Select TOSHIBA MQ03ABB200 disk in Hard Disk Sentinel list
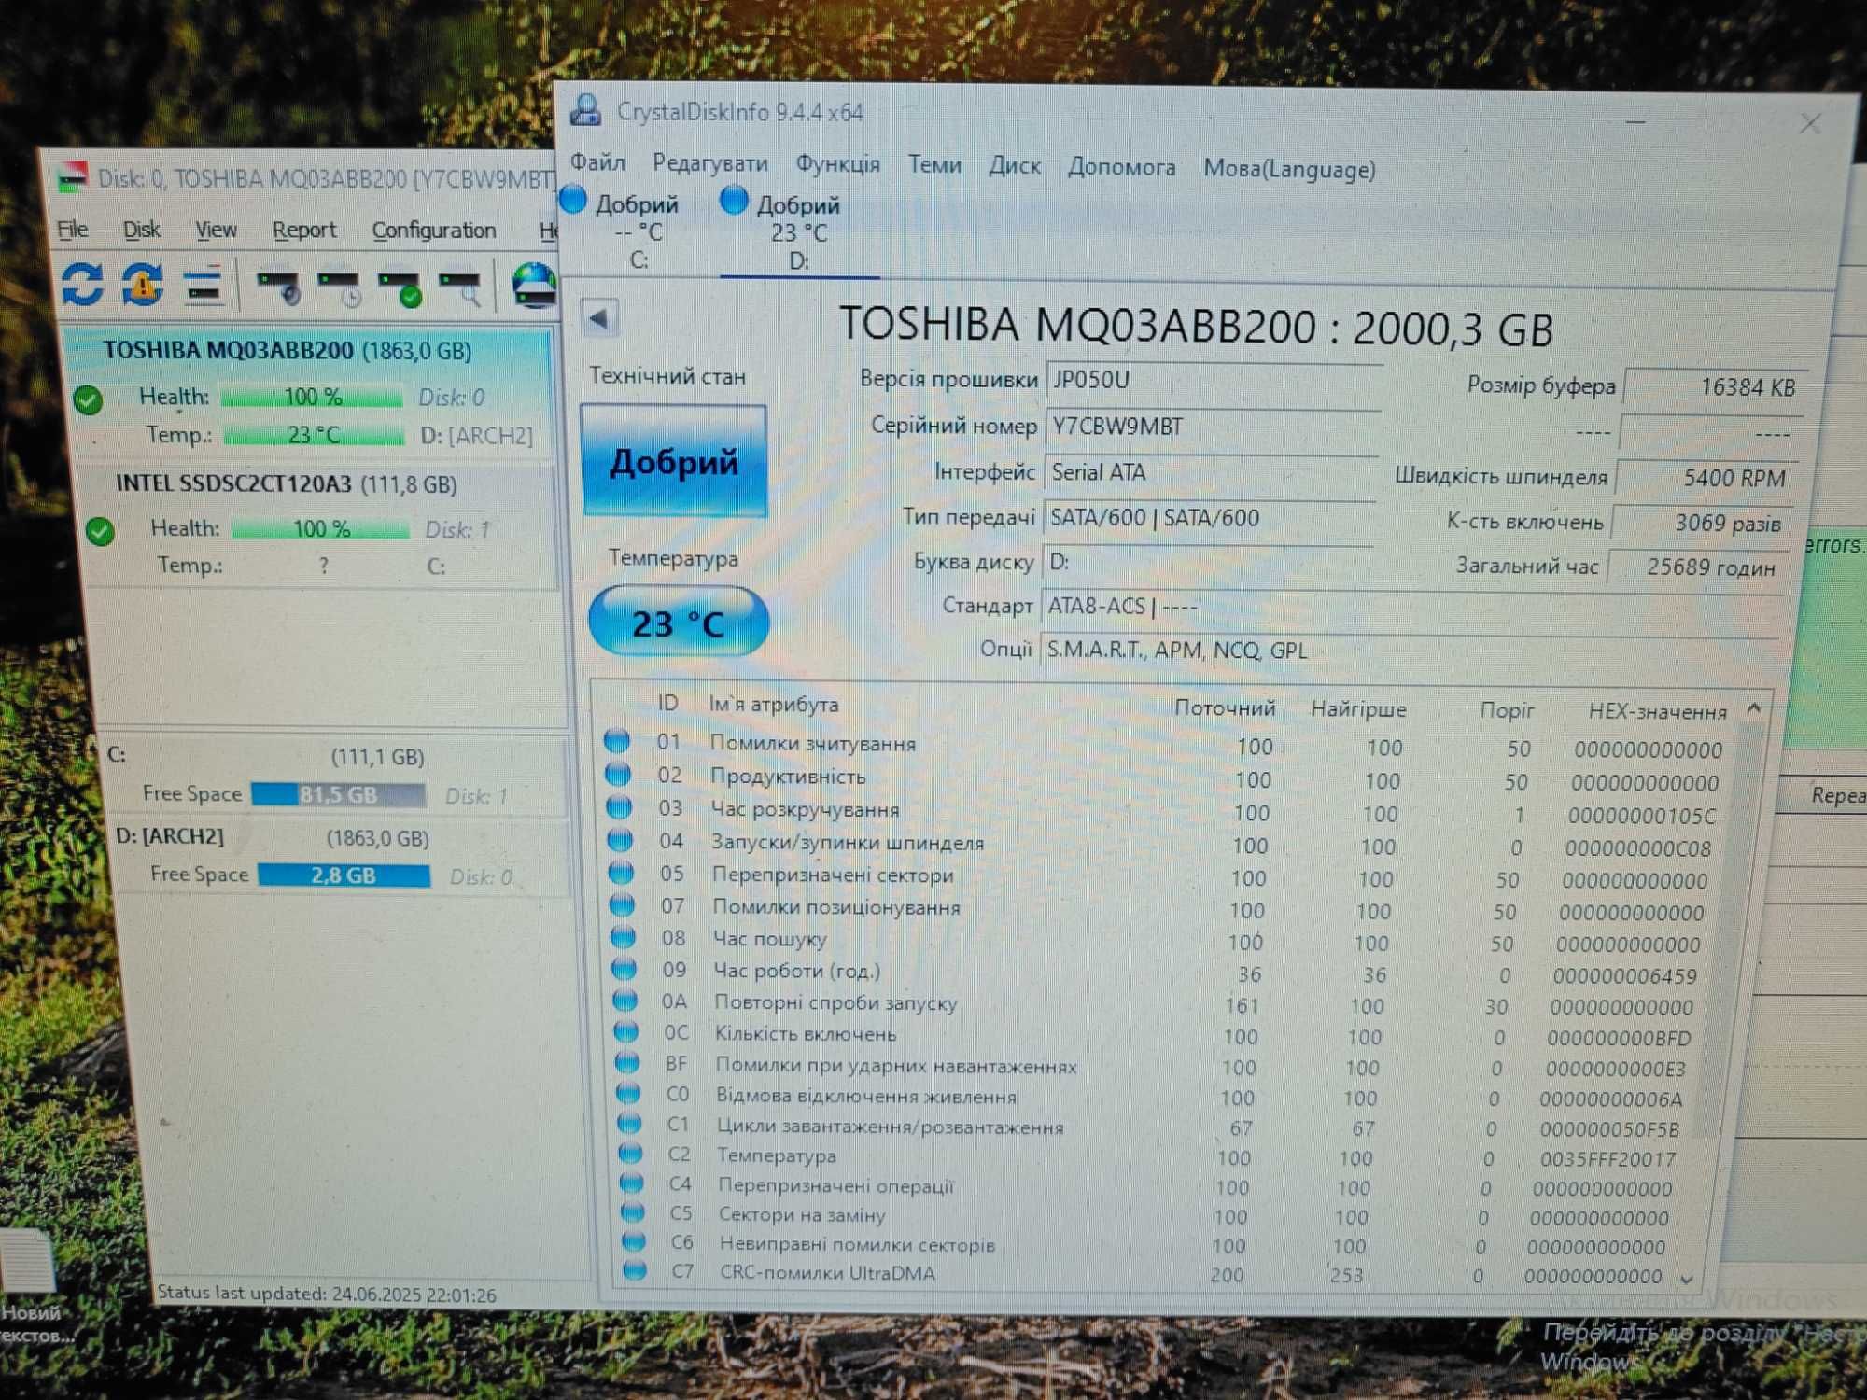 [x=311, y=392]
